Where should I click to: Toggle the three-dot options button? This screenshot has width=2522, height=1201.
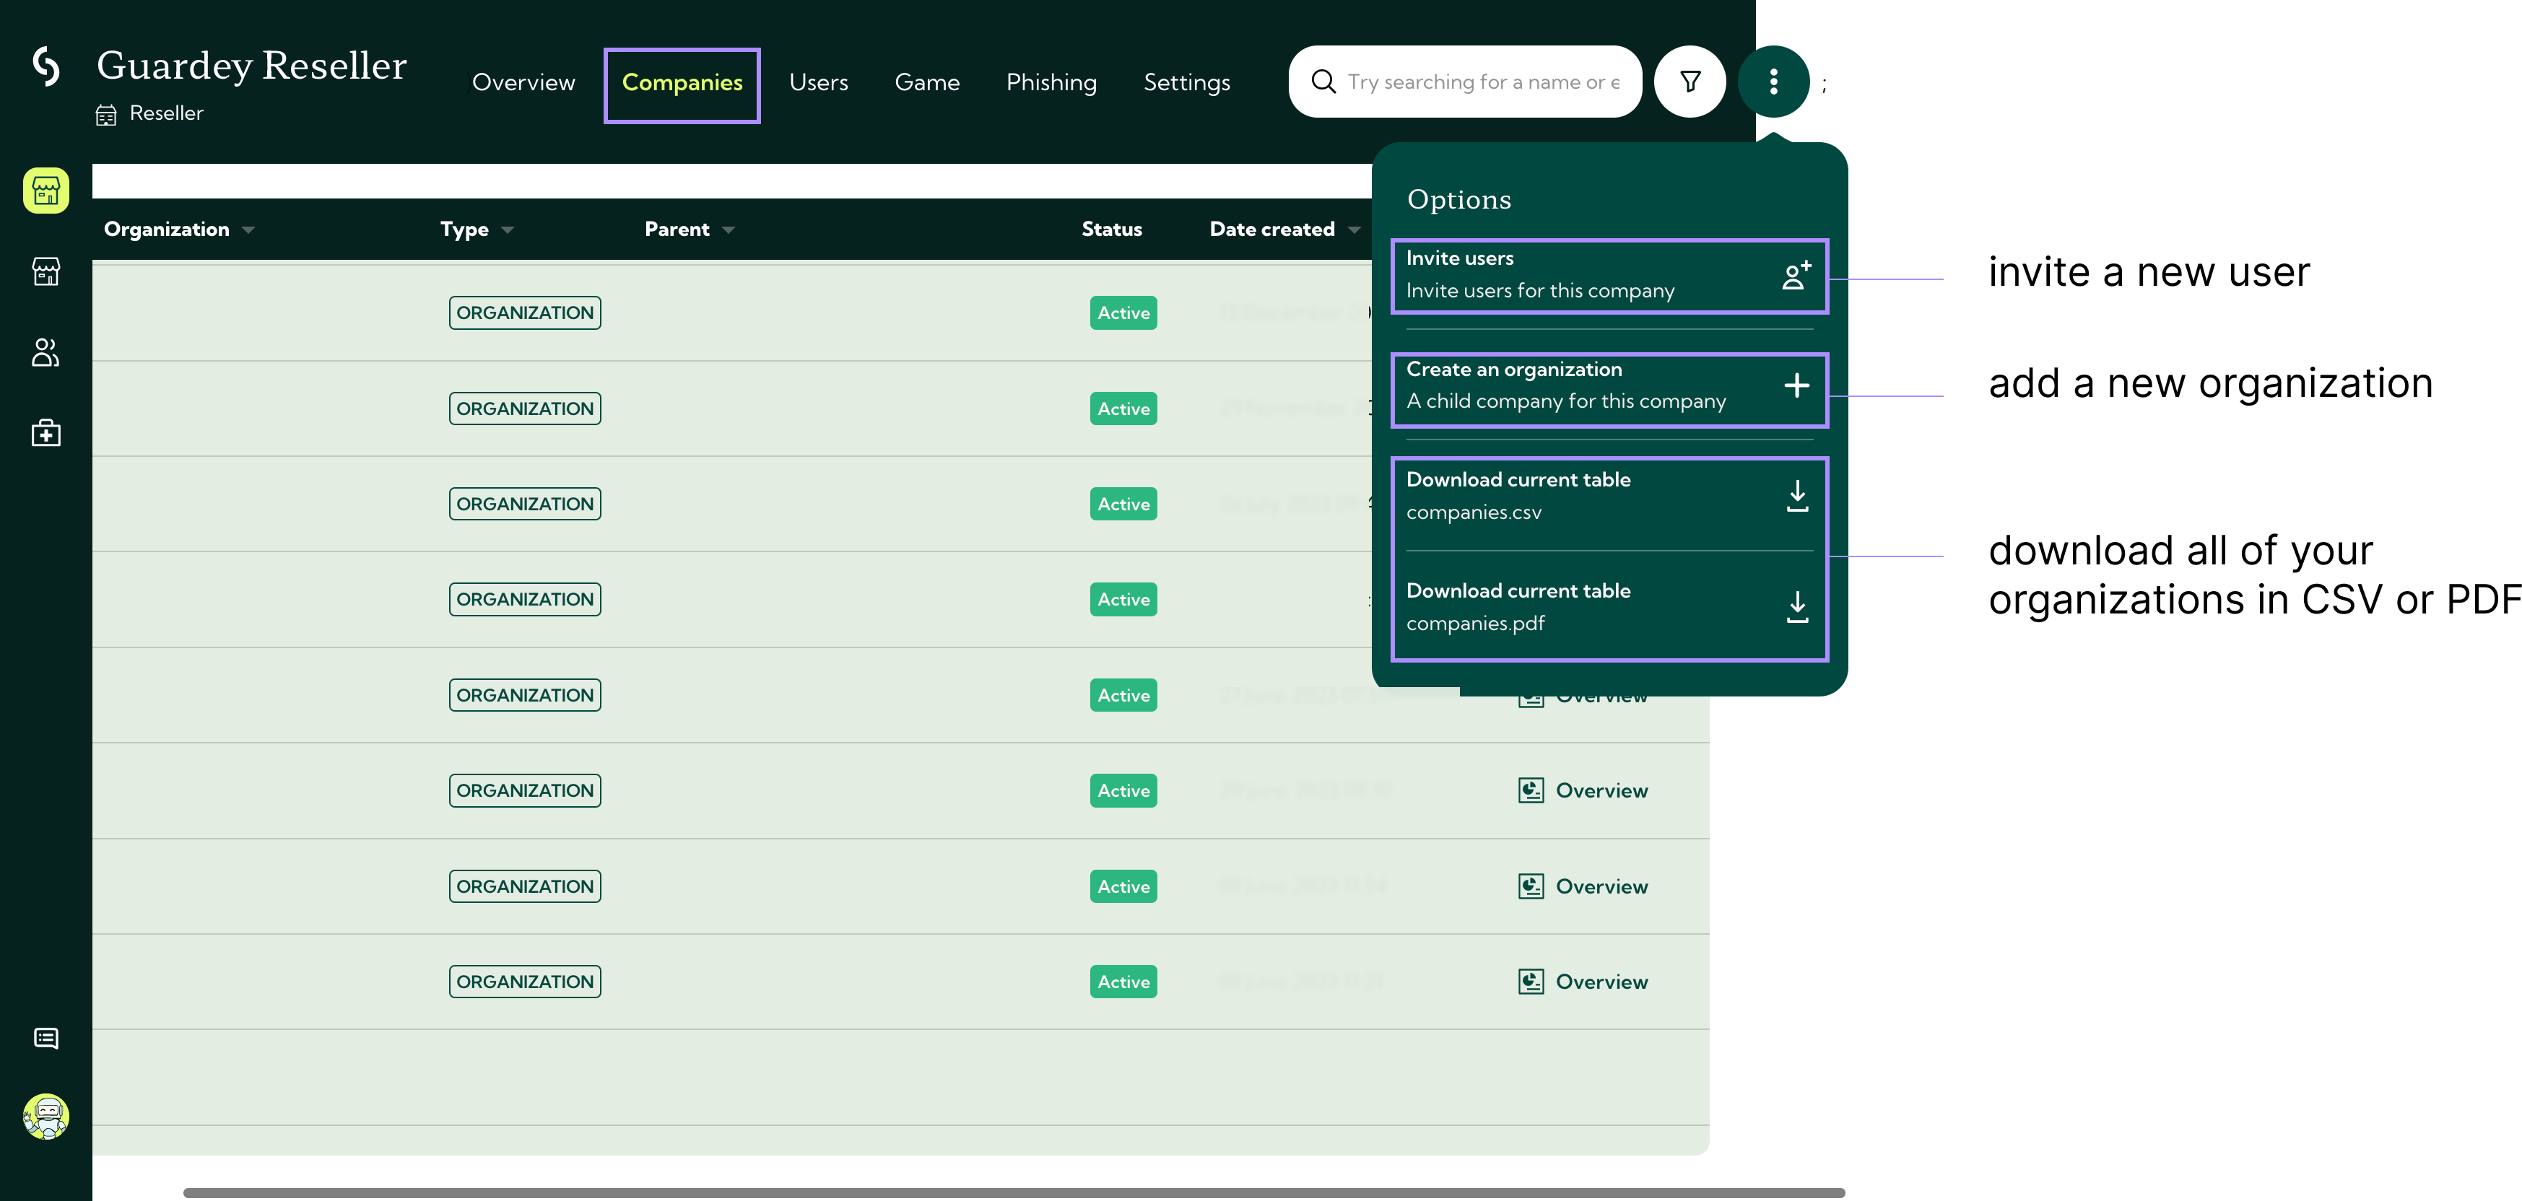[x=1773, y=82]
